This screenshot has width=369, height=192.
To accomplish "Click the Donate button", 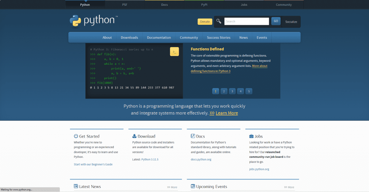I will (205, 22).
